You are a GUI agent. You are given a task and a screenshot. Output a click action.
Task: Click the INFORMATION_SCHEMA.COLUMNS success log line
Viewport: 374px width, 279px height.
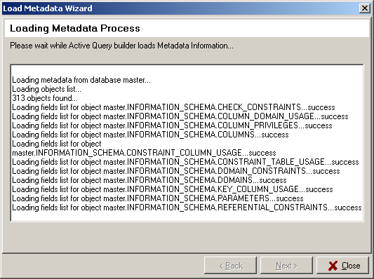[150, 135]
